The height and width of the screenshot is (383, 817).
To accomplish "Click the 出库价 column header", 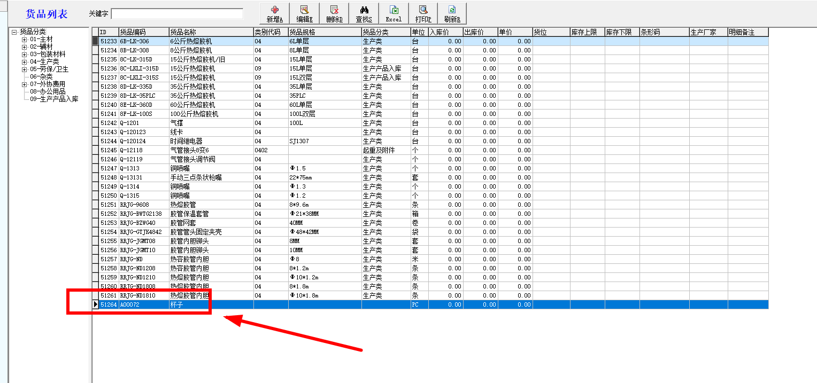I will click(480, 32).
